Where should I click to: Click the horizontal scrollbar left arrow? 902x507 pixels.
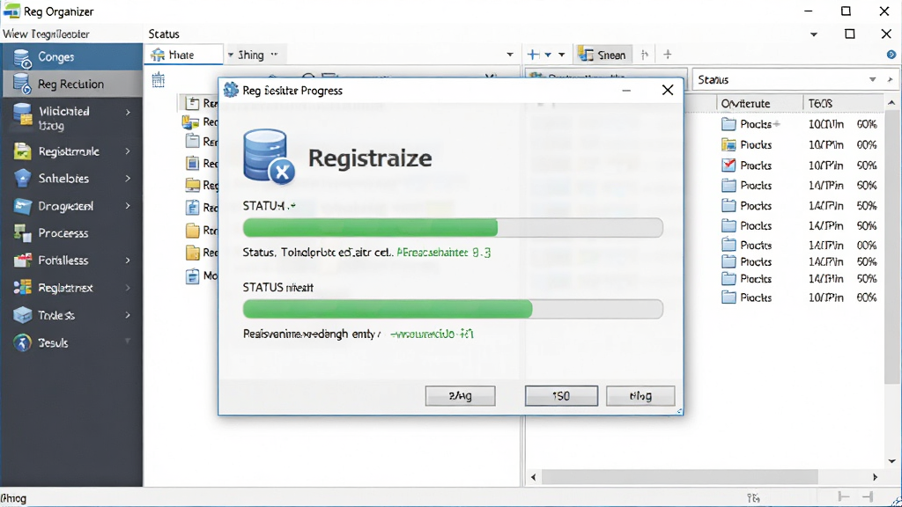point(533,477)
